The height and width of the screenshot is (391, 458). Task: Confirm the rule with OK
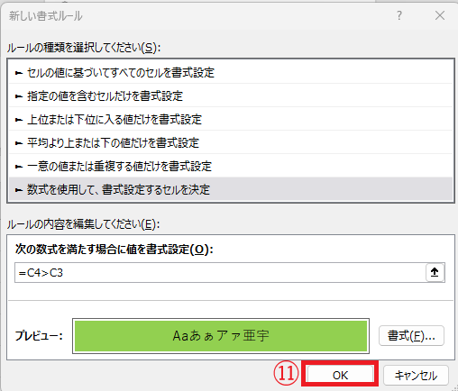click(x=340, y=375)
